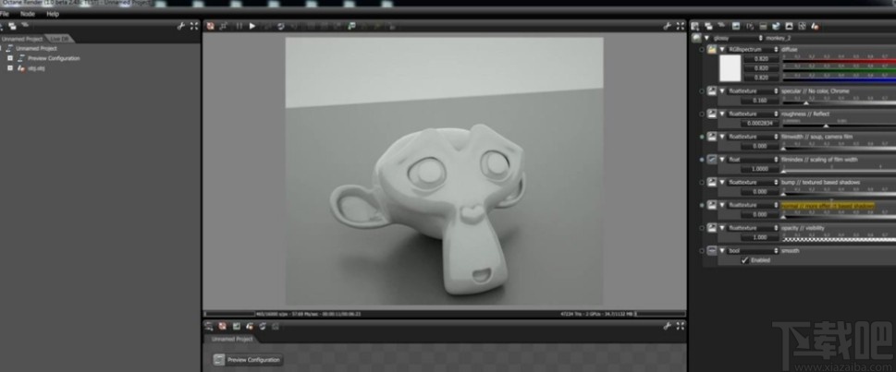
Task: Toggle the circle pin beside opacity
Action: pos(702,228)
